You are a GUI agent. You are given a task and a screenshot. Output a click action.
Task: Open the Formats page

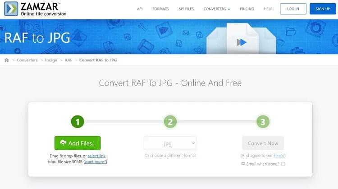tap(160, 9)
